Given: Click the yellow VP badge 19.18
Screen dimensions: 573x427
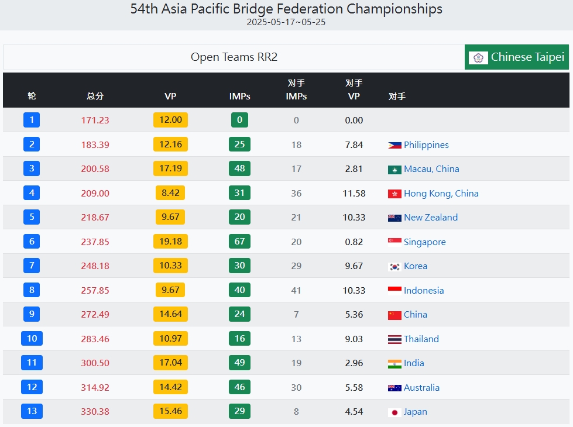Looking at the screenshot, I should tap(171, 242).
